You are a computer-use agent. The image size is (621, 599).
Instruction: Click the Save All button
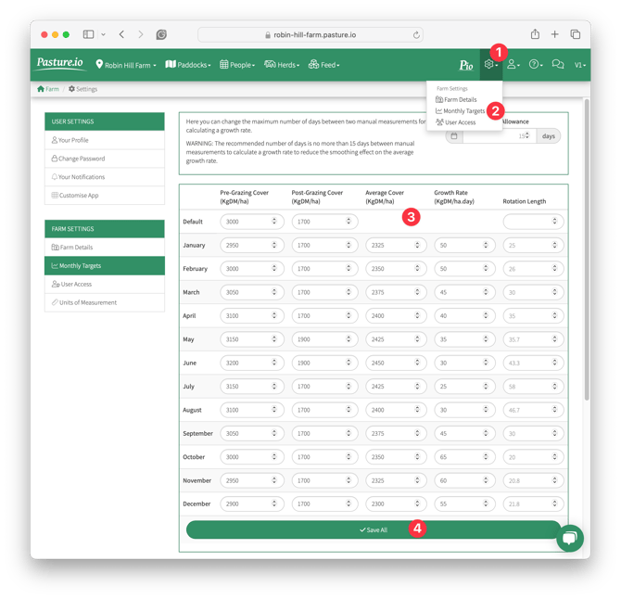coord(374,529)
